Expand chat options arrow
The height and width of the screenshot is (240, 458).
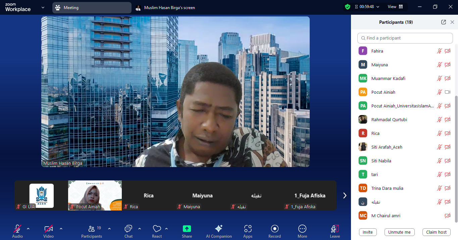tap(140, 229)
